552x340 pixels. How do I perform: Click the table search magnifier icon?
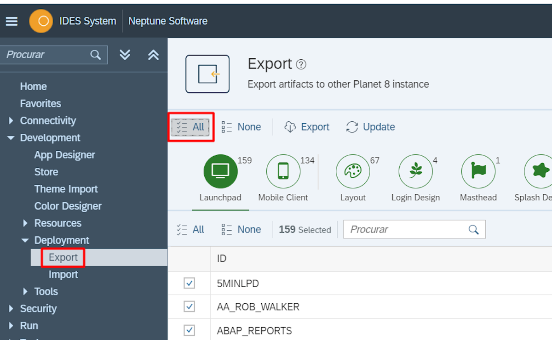click(474, 229)
